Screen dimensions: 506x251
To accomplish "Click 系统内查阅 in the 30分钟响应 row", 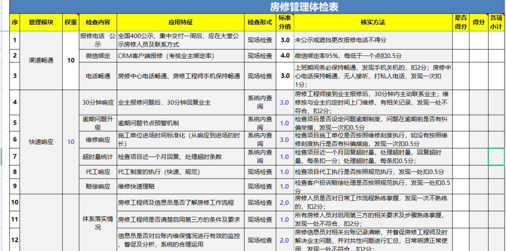I will click(260, 103).
